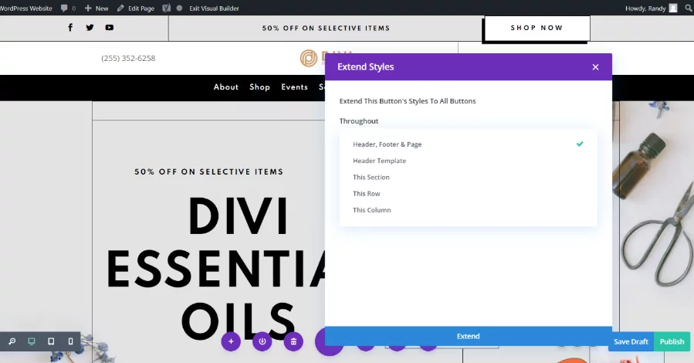
Task: Open the zoom view search icon in bottom toolbar
Action: click(12, 341)
